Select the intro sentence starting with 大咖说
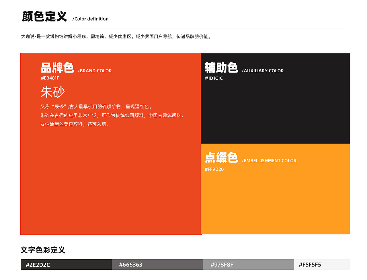 pos(116,36)
